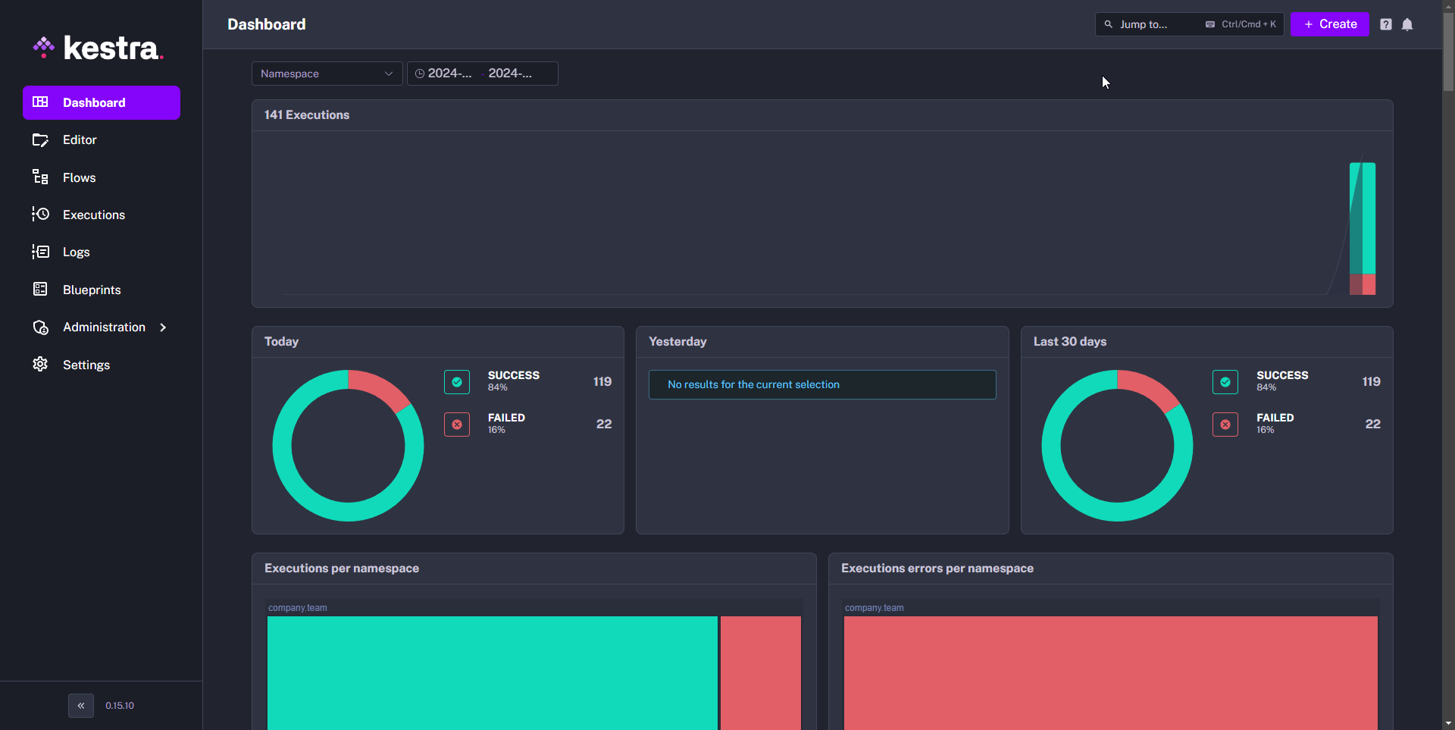
Task: Open the Namespace dropdown filter
Action: click(327, 74)
